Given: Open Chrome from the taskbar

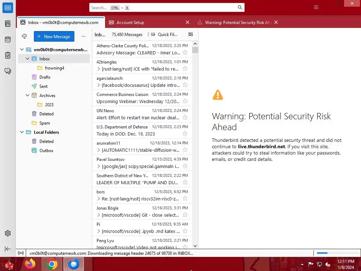Looking at the screenshot, I should click(x=52, y=264).
